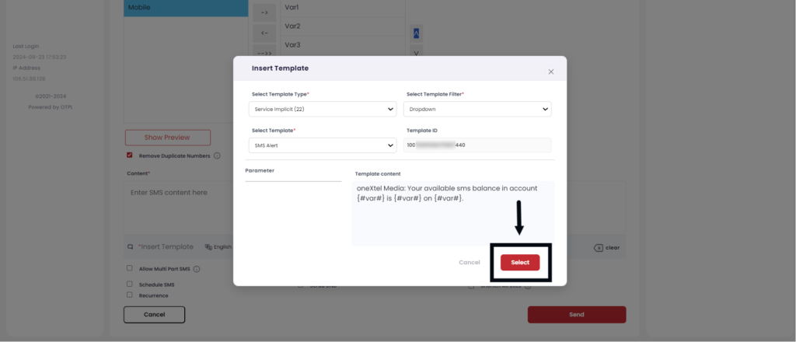The height and width of the screenshot is (342, 796).
Task: Click the clear backspace icon
Action: (598, 248)
